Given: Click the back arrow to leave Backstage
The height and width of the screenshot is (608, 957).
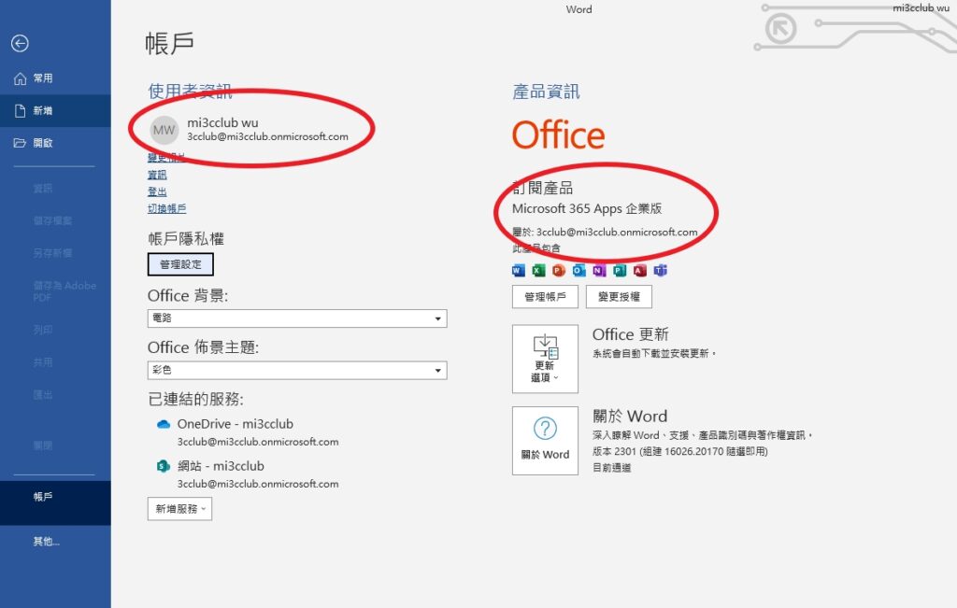Looking at the screenshot, I should click(x=20, y=43).
